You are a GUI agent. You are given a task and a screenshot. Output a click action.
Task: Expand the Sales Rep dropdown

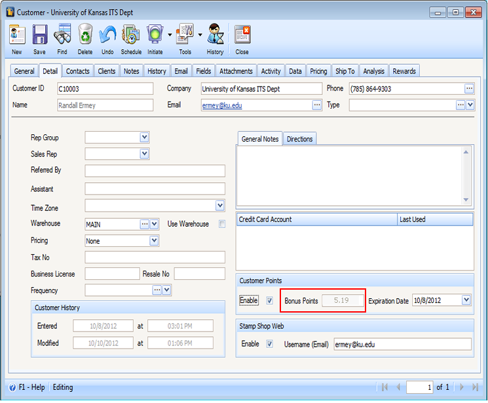[144, 153]
